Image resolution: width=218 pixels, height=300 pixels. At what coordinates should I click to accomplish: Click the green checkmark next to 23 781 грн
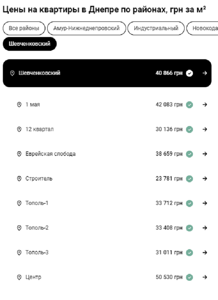pos(189,179)
